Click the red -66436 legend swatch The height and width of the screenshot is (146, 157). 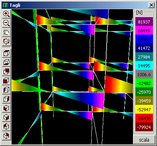click(x=144, y=118)
